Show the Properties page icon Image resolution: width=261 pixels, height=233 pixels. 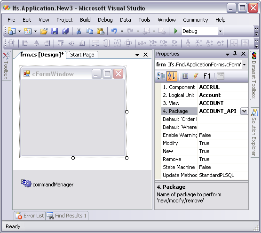[185, 76]
